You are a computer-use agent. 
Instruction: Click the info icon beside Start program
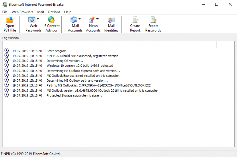click(7, 51)
